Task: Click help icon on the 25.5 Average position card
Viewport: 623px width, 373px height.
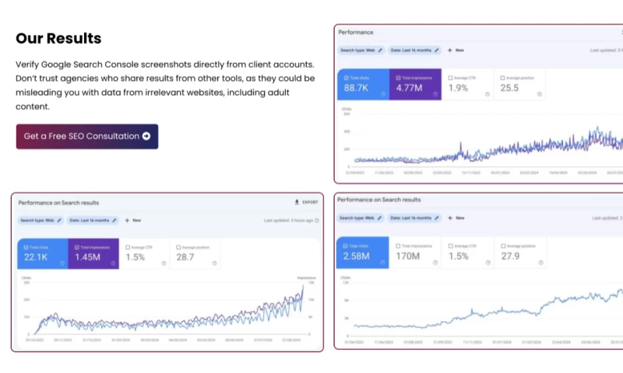Action: click(x=539, y=94)
